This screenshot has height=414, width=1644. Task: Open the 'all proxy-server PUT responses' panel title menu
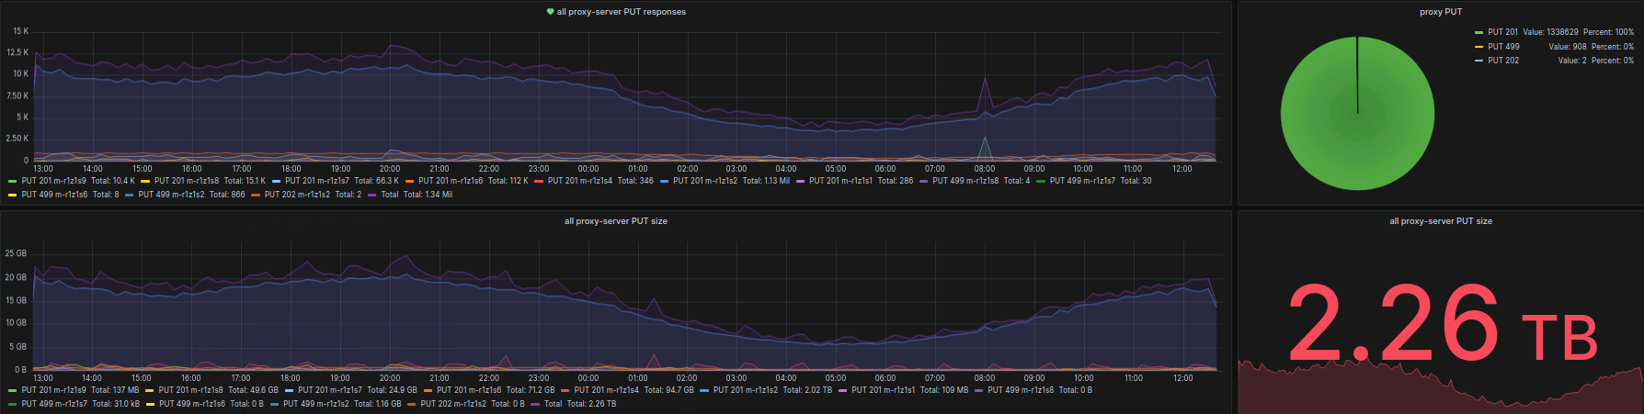[621, 12]
